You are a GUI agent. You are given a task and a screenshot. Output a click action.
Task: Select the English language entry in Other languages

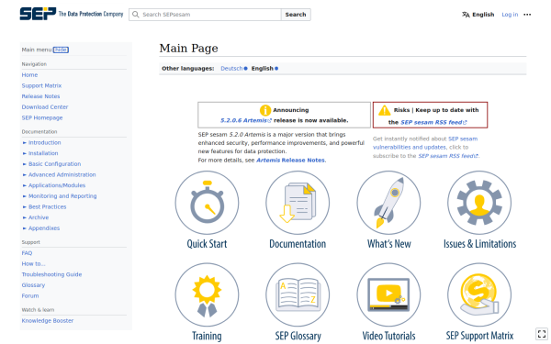pos(262,69)
